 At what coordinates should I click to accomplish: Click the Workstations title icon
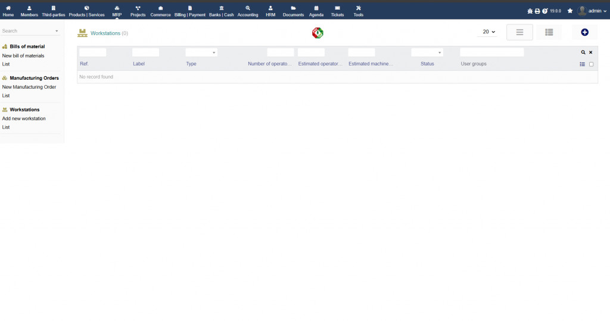pyautogui.click(x=82, y=33)
